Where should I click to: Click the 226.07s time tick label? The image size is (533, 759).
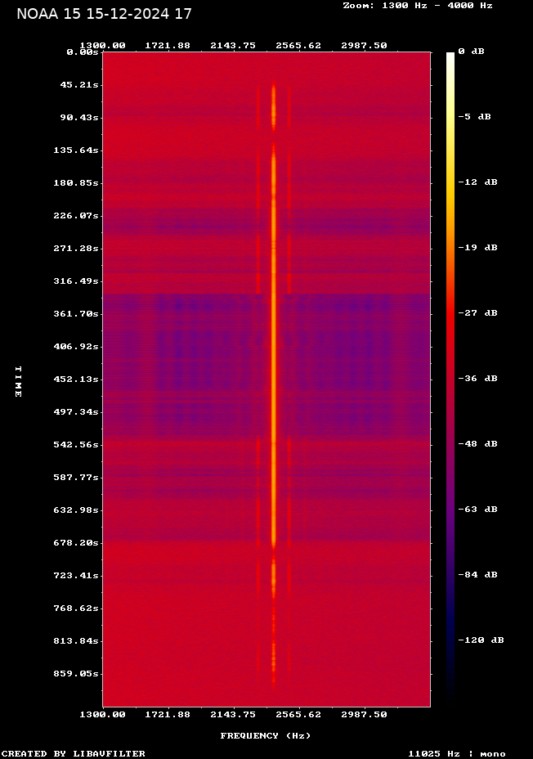pyautogui.click(x=78, y=216)
